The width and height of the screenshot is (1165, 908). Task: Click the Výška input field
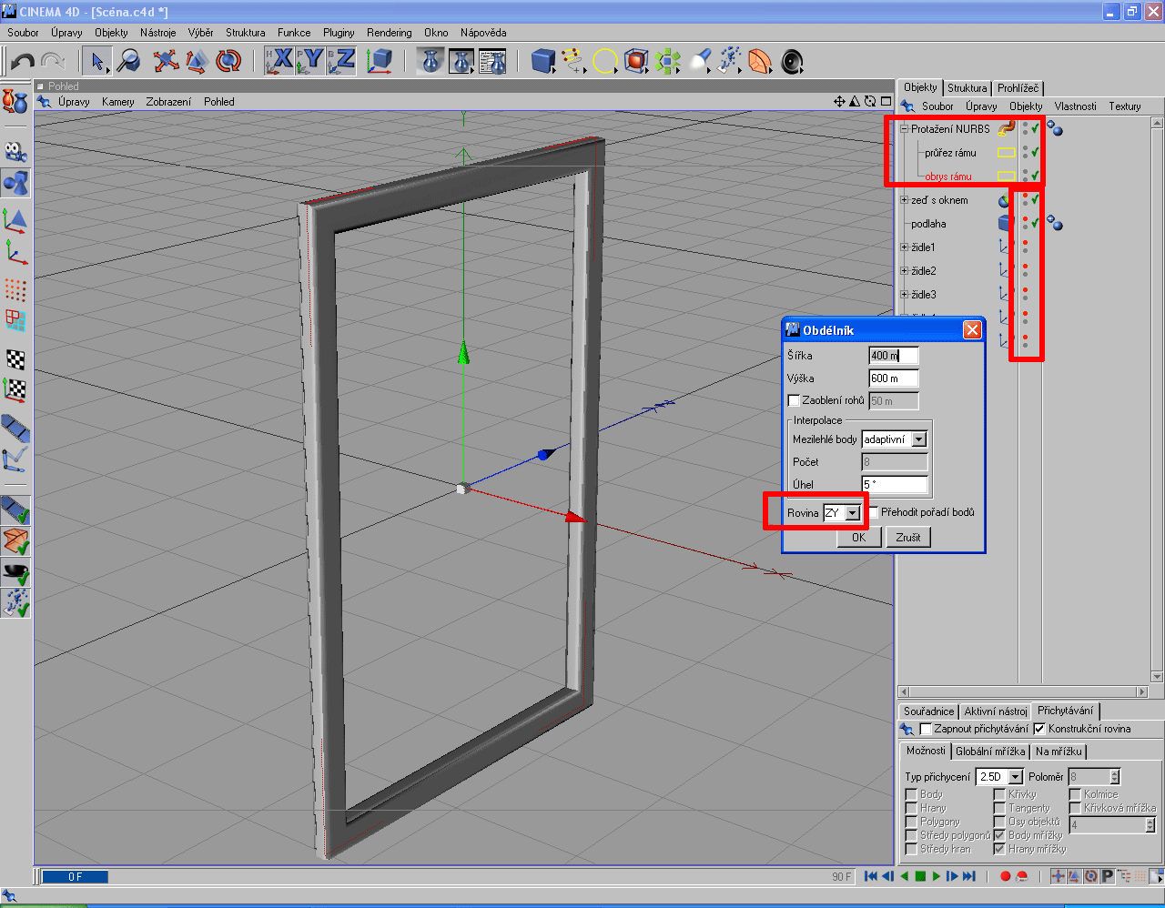pyautogui.click(x=894, y=378)
